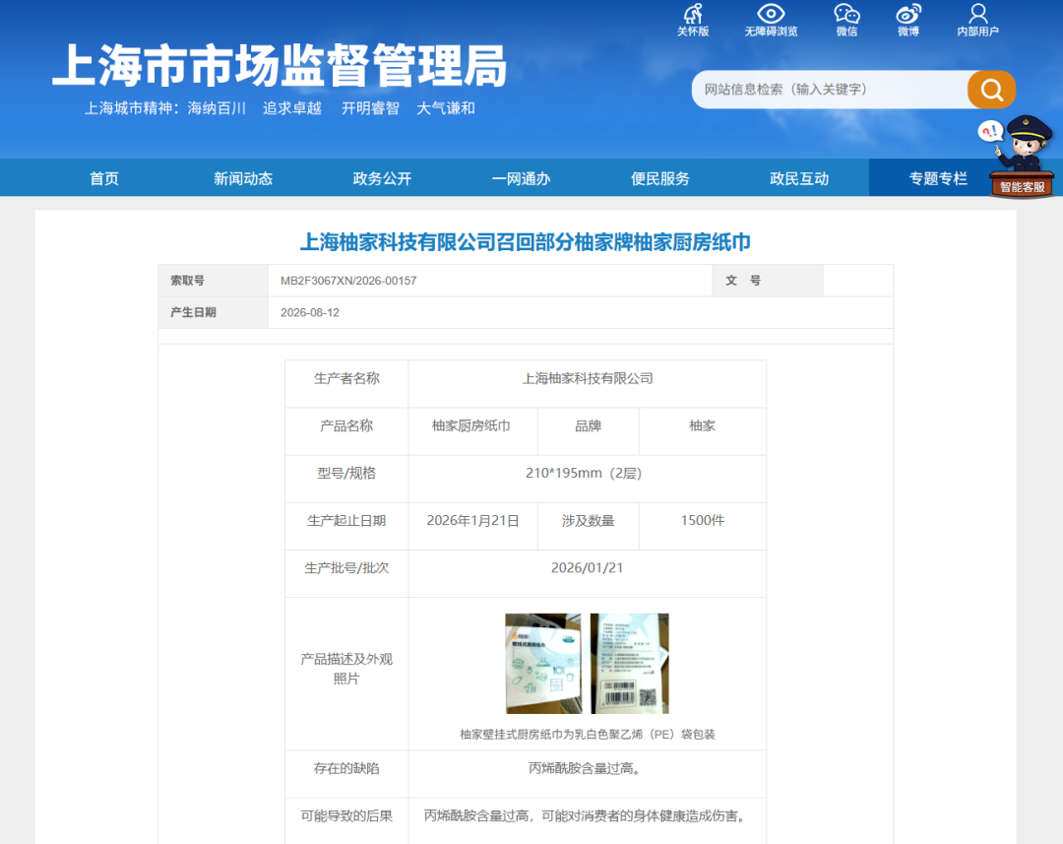Focus the 网站信息检索 search input field

tap(830, 90)
